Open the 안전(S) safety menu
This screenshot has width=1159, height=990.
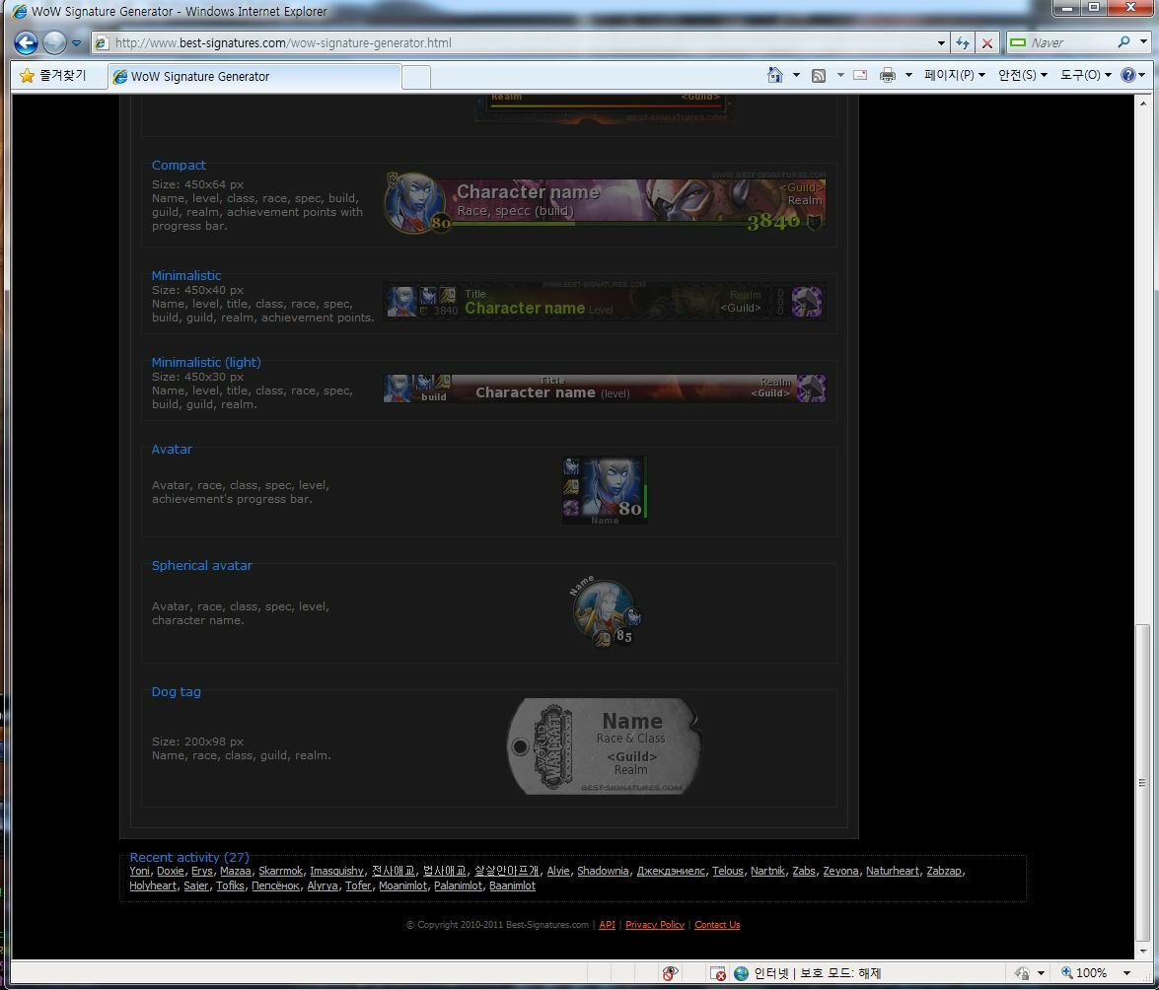(1022, 76)
